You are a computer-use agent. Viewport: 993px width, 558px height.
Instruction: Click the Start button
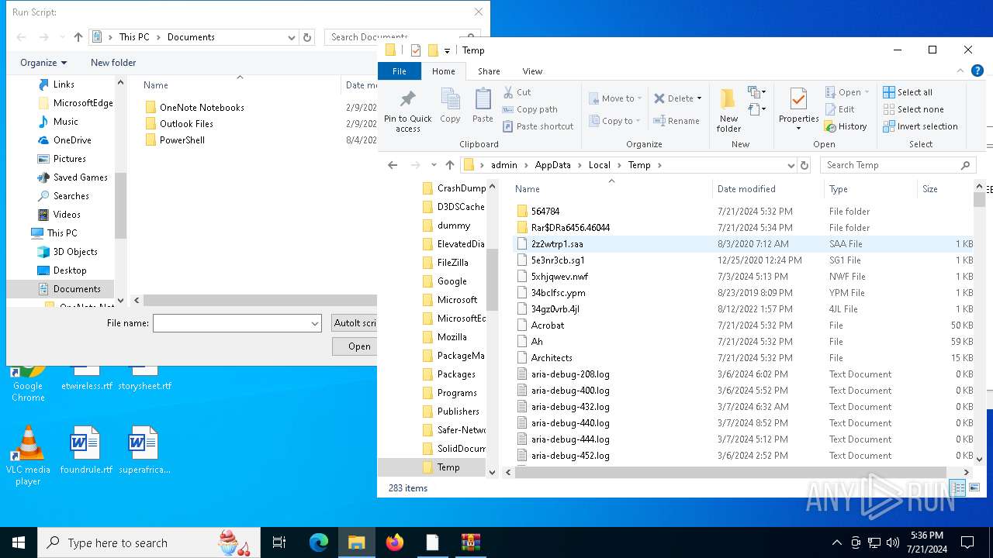(x=19, y=542)
